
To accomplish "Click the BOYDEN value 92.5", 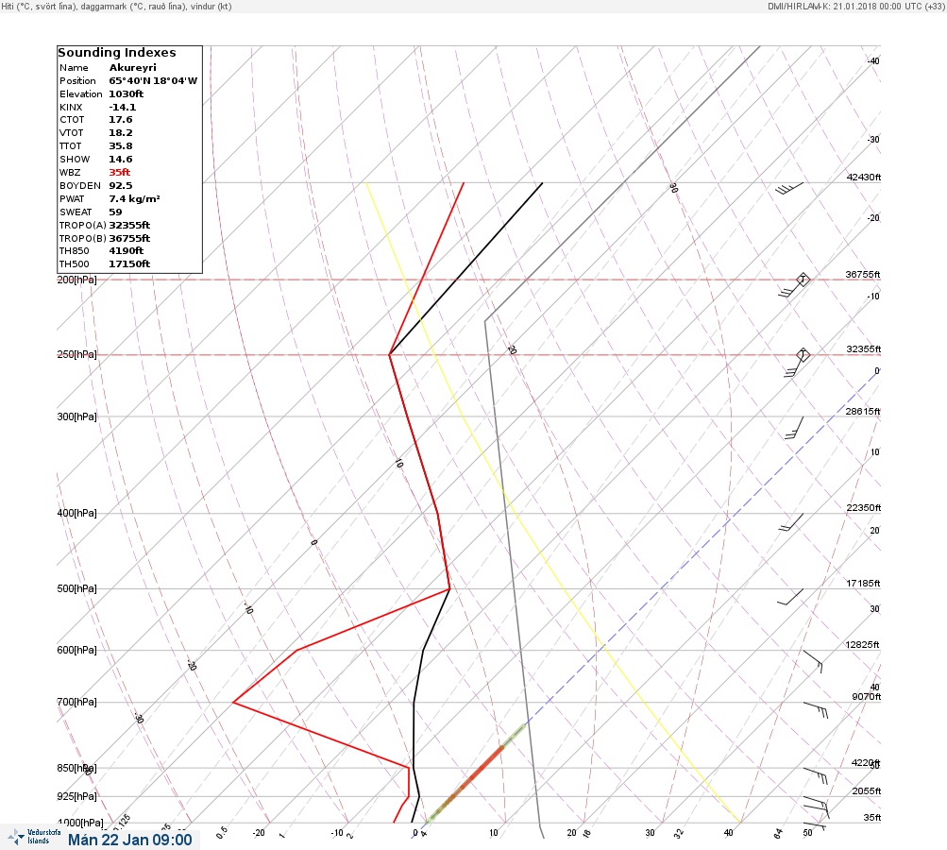I will (121, 186).
